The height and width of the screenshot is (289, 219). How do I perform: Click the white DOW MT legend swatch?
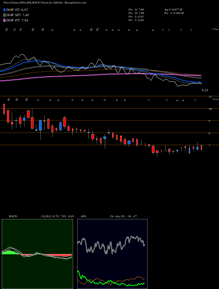[4, 15]
